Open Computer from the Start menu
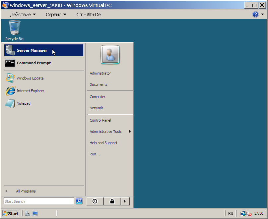This screenshot has height=219, width=268. (98, 97)
